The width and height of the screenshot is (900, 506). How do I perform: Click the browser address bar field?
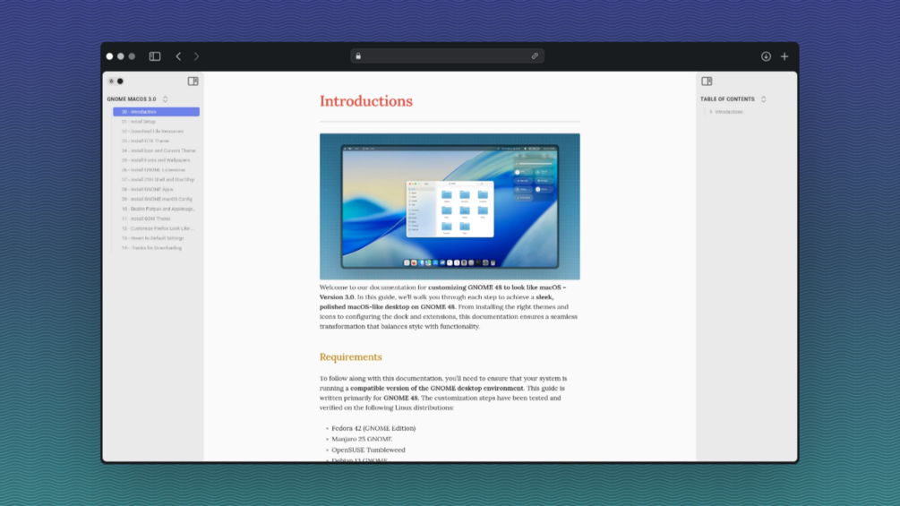pos(447,56)
